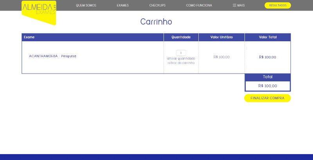The image size is (313, 160).
Task: Click the Valor Total column header
Action: [x=268, y=37]
